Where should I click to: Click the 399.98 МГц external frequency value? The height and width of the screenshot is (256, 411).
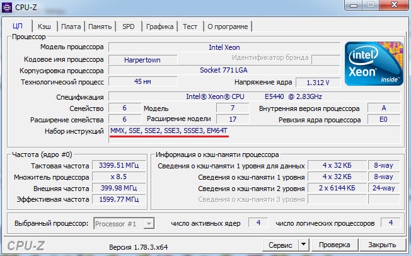(x=119, y=188)
